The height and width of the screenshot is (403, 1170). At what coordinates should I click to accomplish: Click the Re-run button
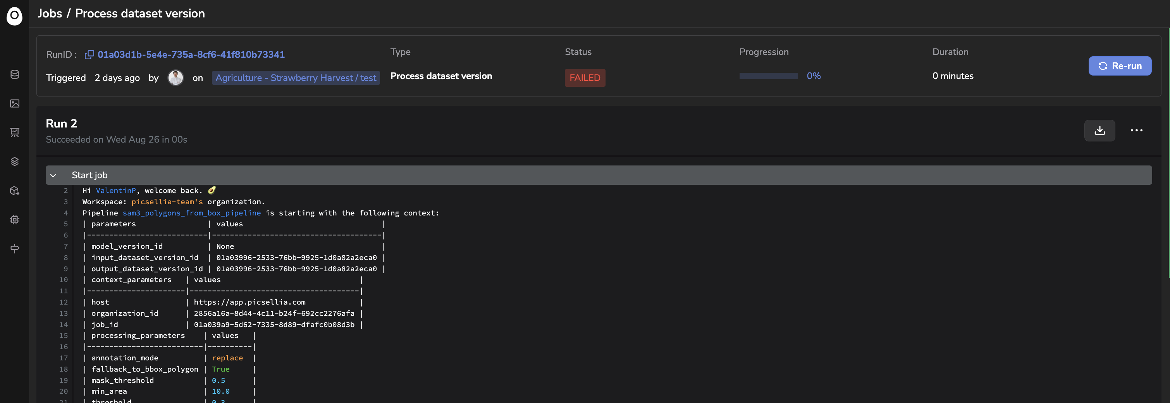pyautogui.click(x=1120, y=66)
